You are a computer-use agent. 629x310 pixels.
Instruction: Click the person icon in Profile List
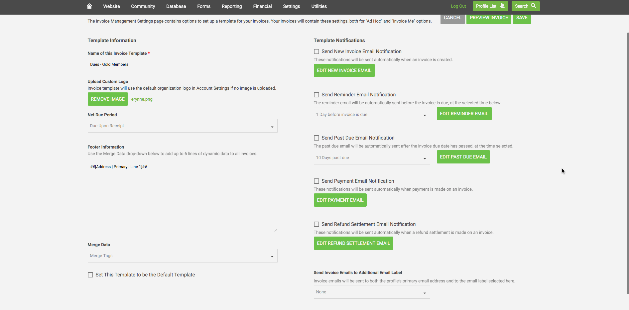[502, 6]
